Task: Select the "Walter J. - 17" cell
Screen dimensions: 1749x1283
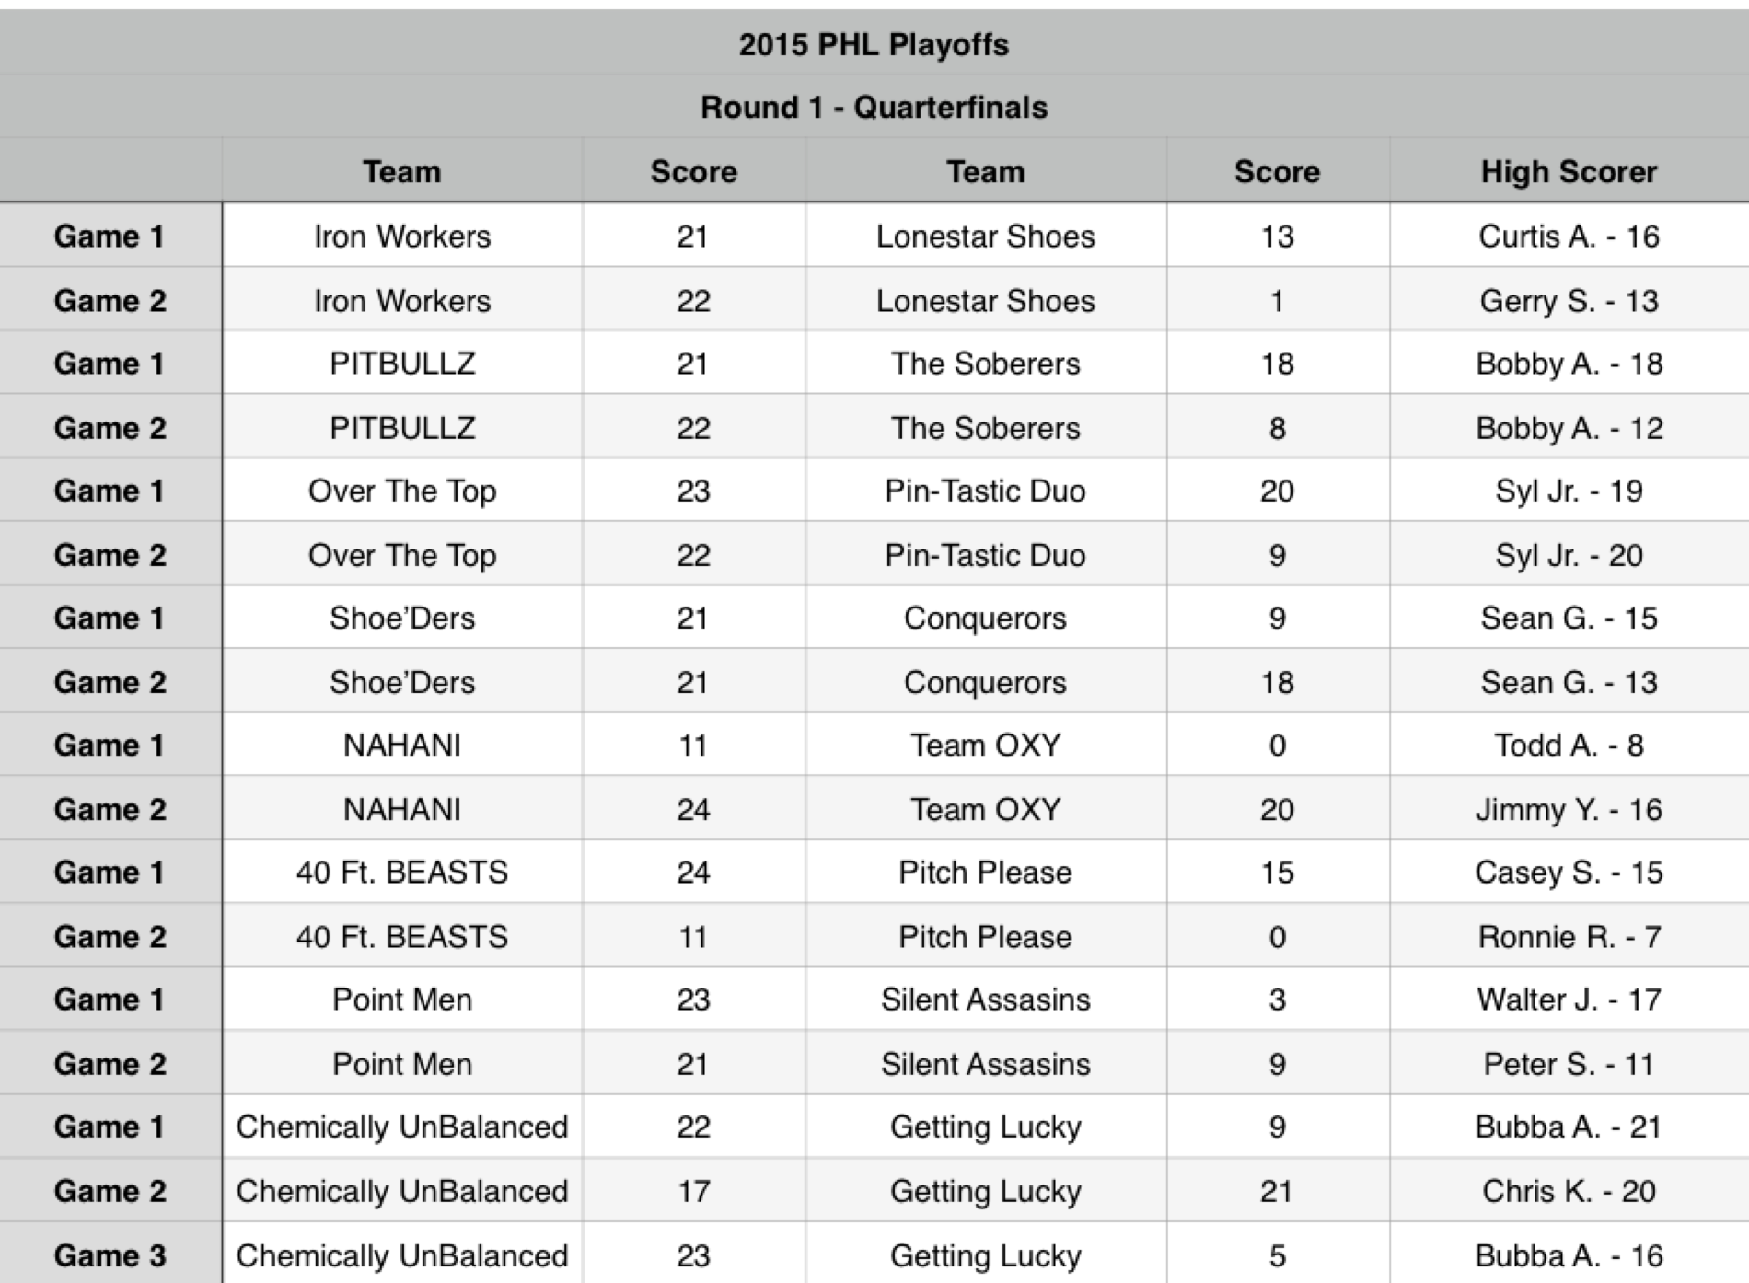Action: click(1569, 1000)
